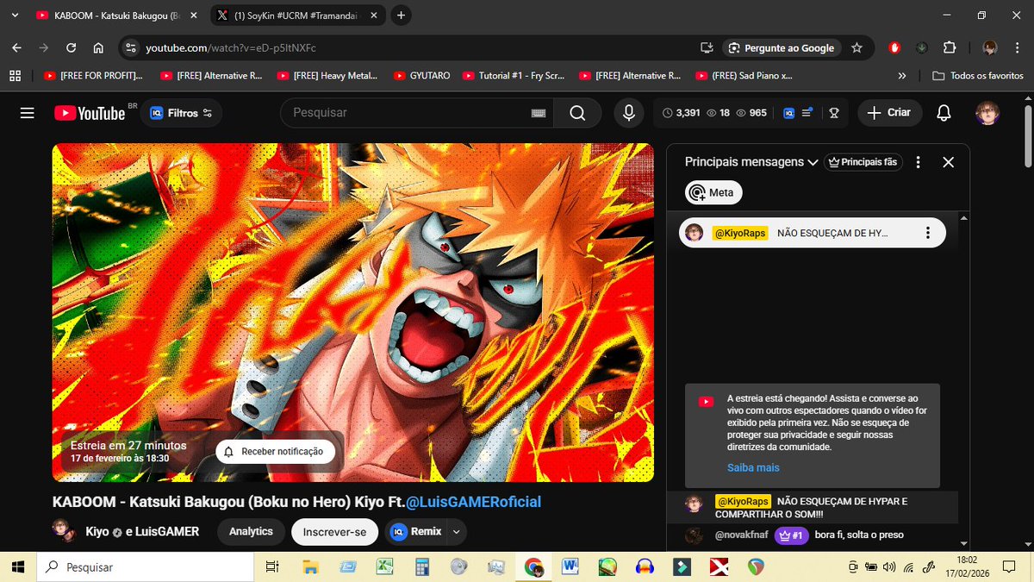This screenshot has height=582, width=1034.
Task: Open YouTube search with the magnifying glass icon
Action: (x=577, y=112)
